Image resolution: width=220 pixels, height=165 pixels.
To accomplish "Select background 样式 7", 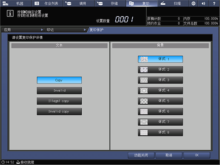I will click(x=160, y=122).
